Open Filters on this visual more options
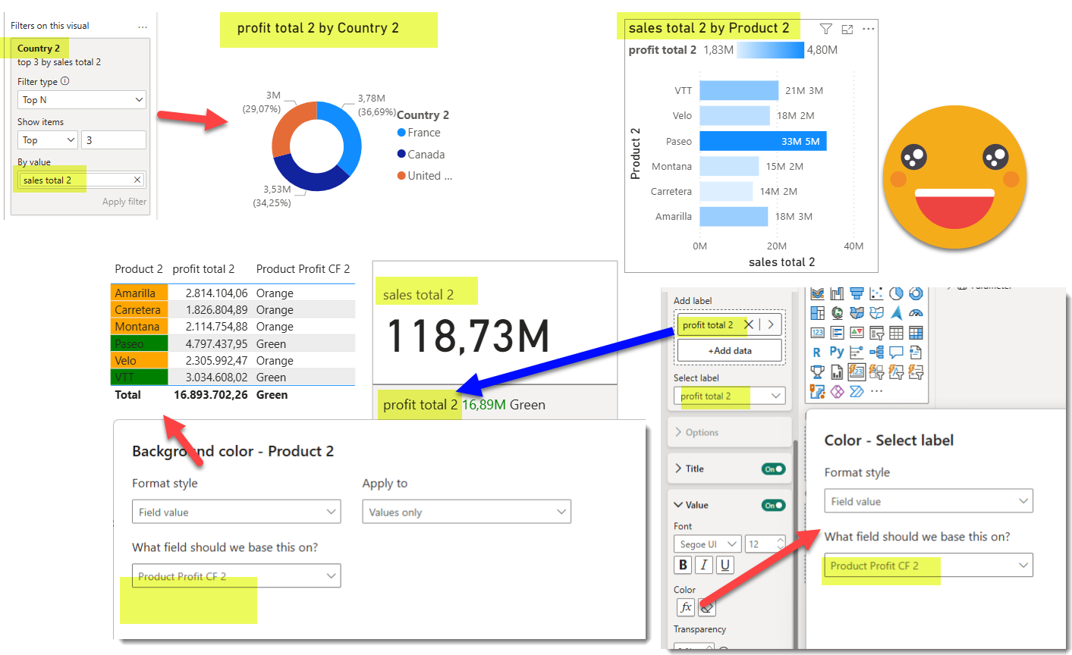Viewport: 1072px width, 655px height. tap(143, 27)
